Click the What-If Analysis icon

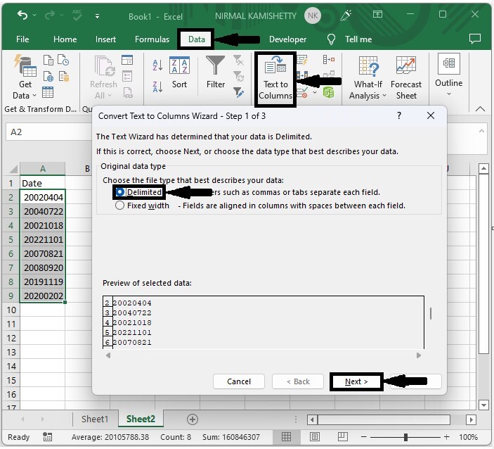click(368, 66)
